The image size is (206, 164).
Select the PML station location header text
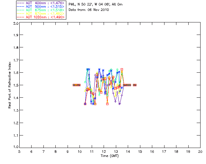(x=96, y=4)
